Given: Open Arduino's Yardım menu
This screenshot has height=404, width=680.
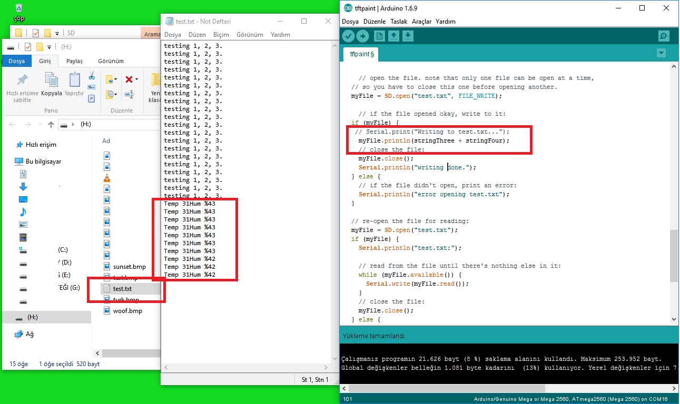Looking at the screenshot, I should click(446, 22).
